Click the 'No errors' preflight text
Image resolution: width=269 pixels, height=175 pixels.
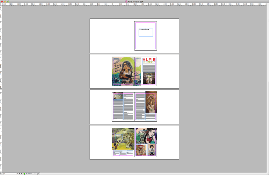(29, 174)
